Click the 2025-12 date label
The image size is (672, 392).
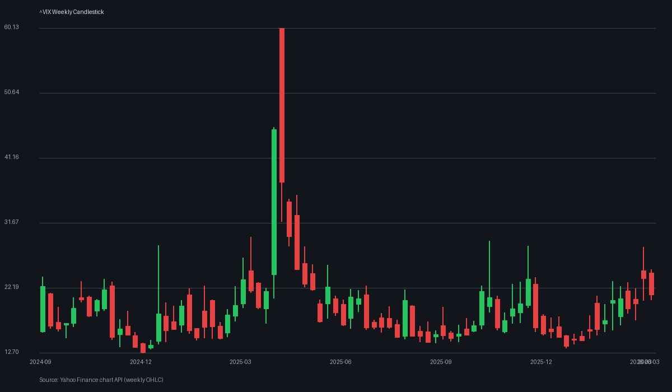click(x=540, y=362)
